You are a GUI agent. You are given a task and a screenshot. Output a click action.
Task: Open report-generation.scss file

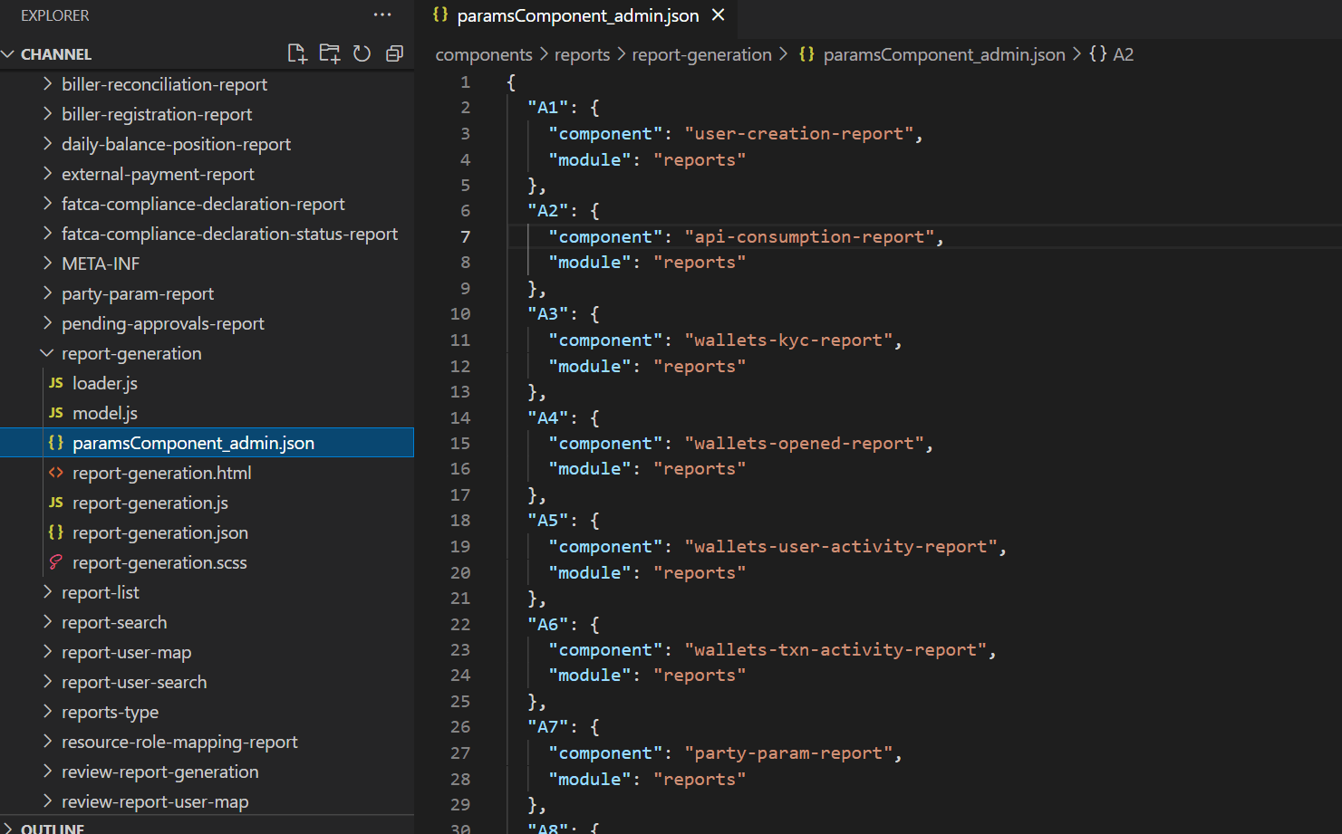[159, 562]
